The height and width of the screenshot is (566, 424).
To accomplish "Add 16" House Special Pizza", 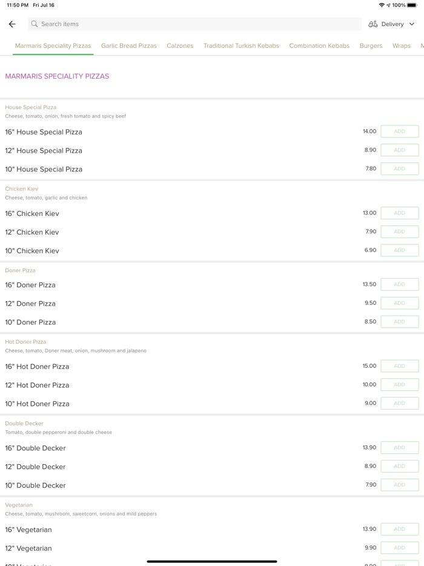I will click(399, 132).
